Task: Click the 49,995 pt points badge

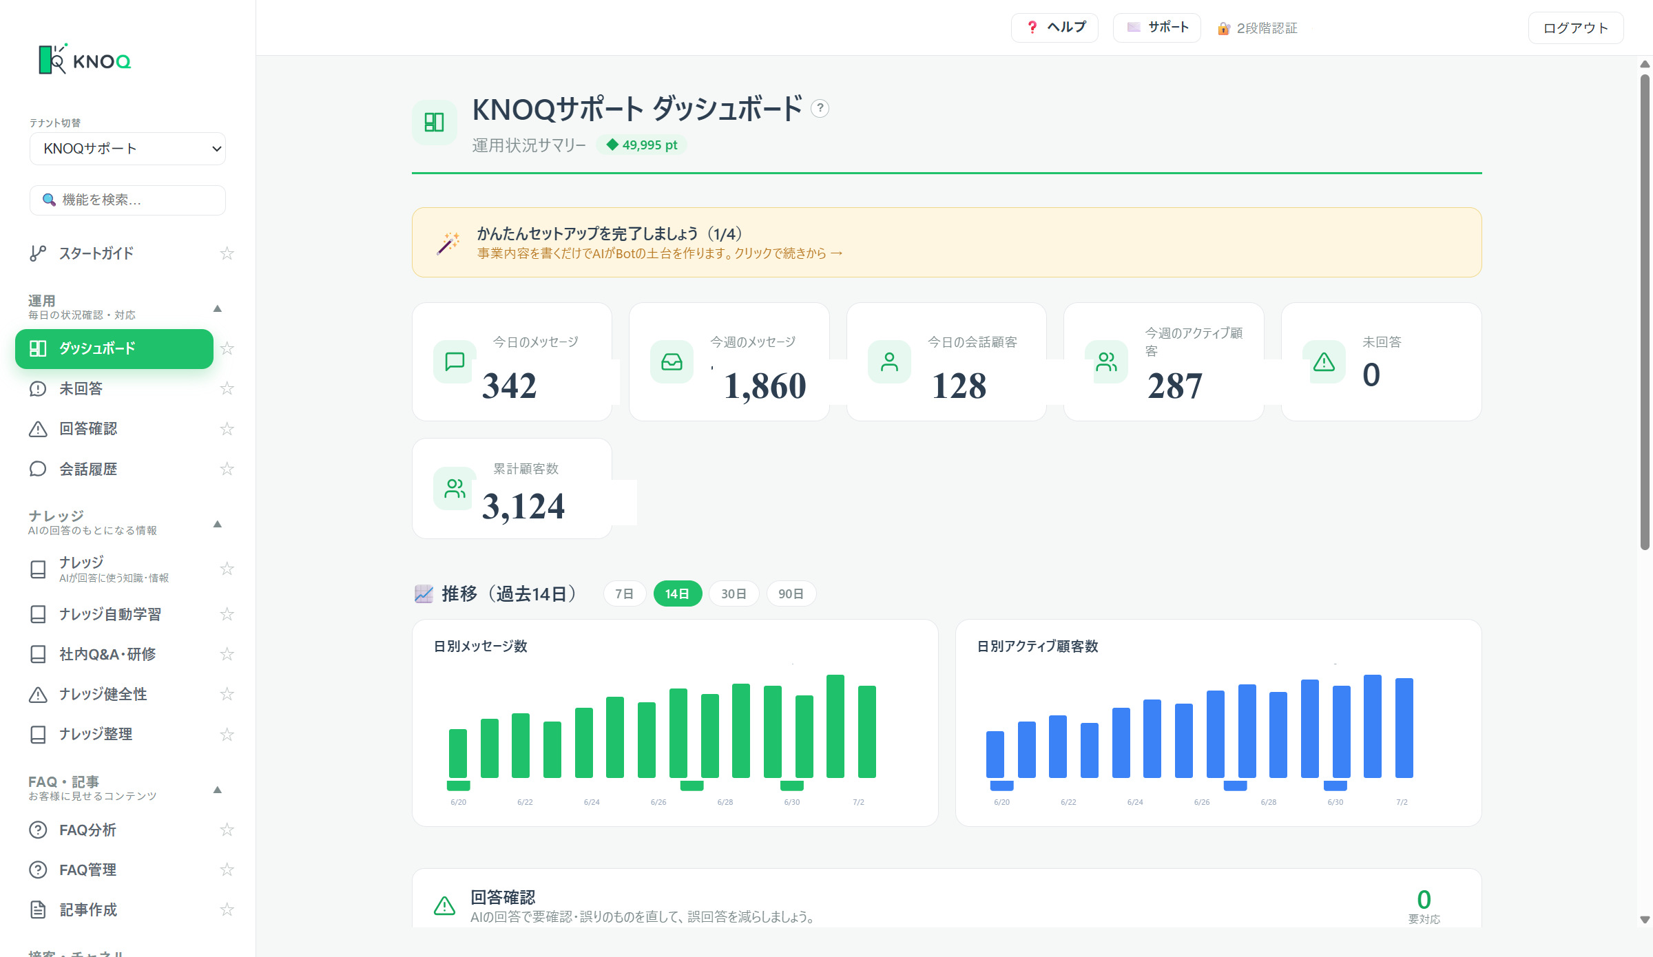Action: (x=641, y=145)
